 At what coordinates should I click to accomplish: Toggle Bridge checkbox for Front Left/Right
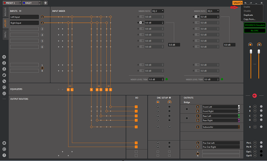click(x=187, y=109)
